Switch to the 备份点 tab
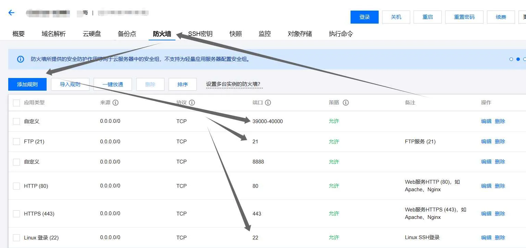Viewport: 526px width, 248px height. coord(127,34)
